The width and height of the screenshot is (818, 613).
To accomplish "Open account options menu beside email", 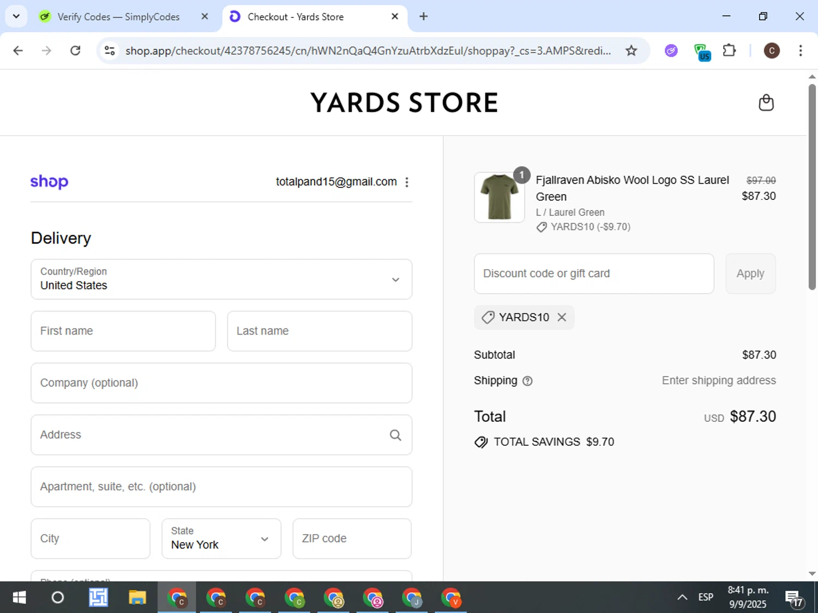I will click(x=407, y=182).
